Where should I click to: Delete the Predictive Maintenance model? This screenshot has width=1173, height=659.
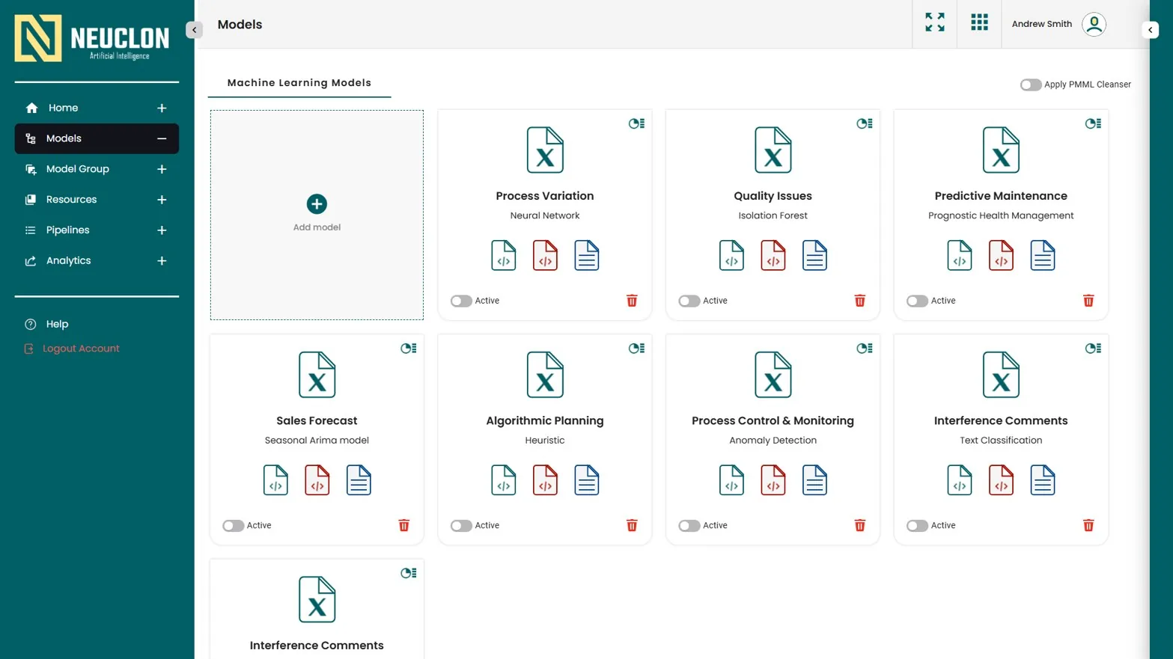[x=1088, y=301]
